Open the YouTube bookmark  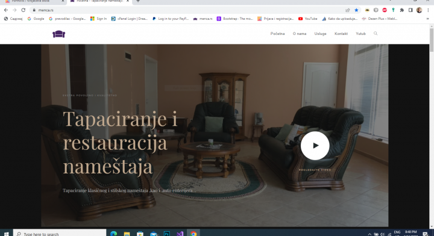click(x=308, y=19)
